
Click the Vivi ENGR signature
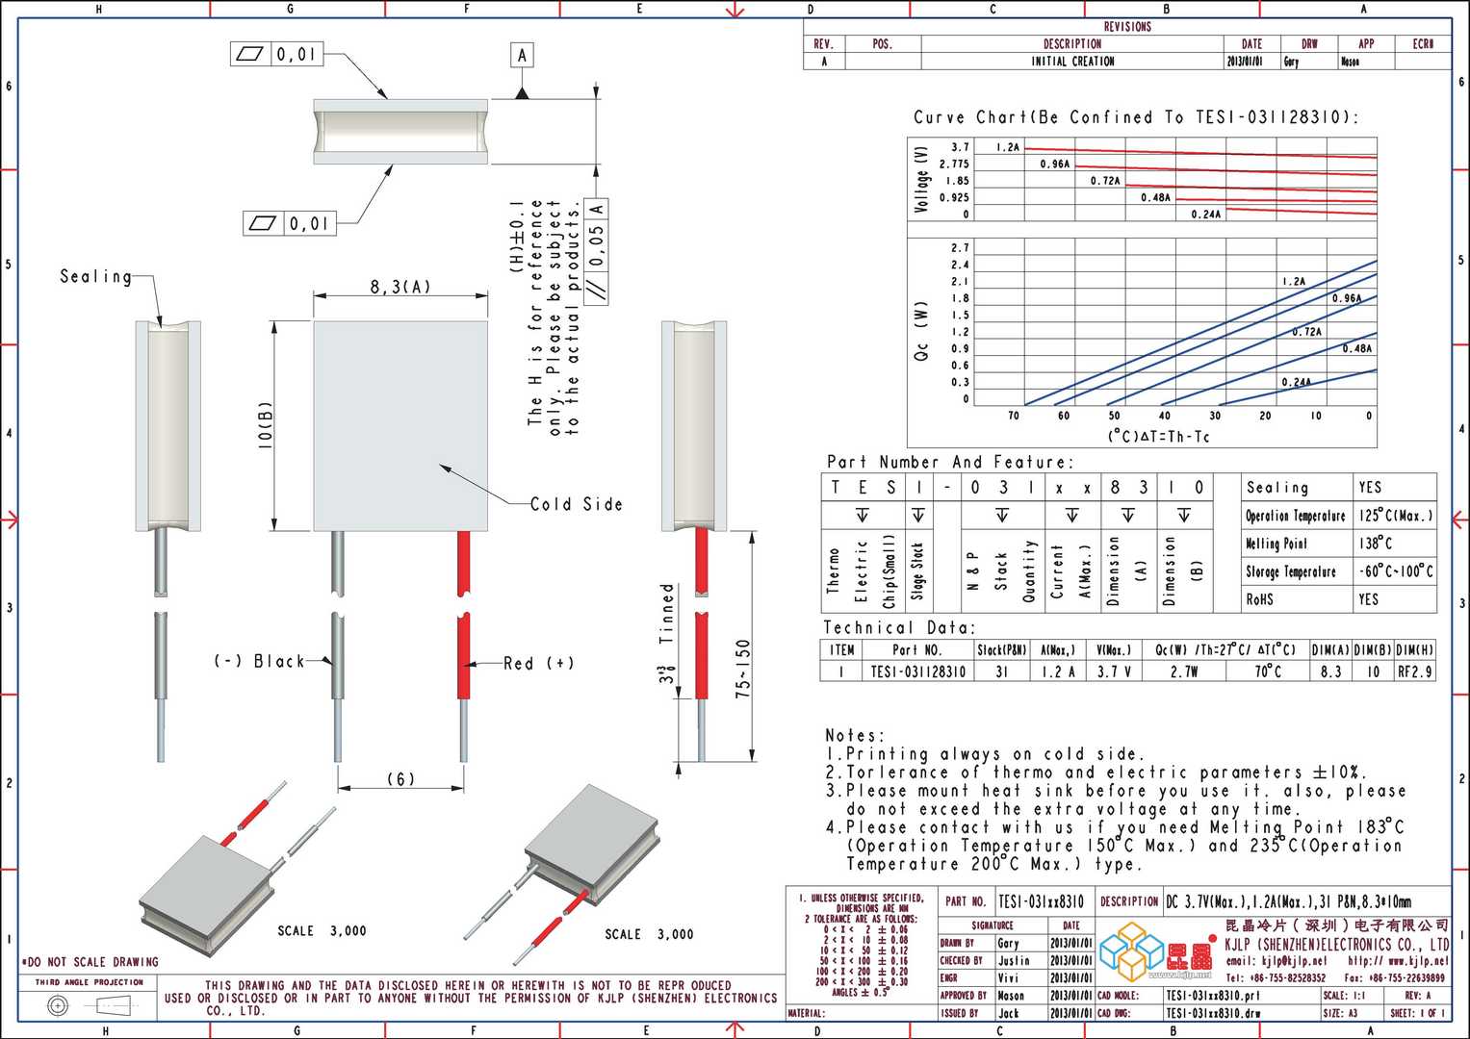coord(1008,977)
